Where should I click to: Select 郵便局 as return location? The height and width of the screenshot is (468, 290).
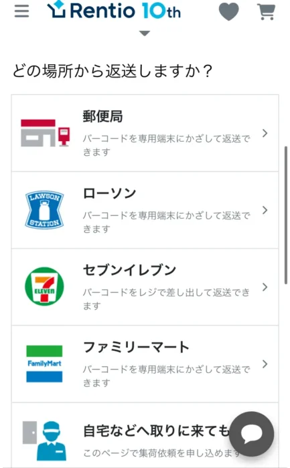[x=145, y=133]
